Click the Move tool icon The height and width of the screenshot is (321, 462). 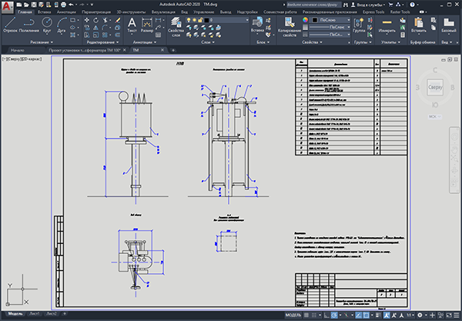tap(87, 20)
